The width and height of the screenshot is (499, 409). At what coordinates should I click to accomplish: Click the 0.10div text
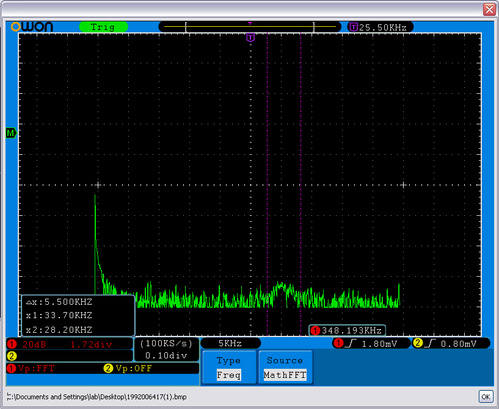click(167, 355)
